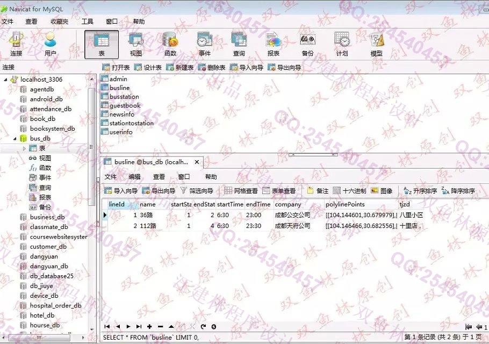489x344 pixels.
Task: Open the 查询 (Query) toolbar icon
Action: pos(239,44)
